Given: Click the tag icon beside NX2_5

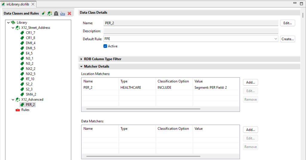Looking at the screenshot, I should [22, 74].
